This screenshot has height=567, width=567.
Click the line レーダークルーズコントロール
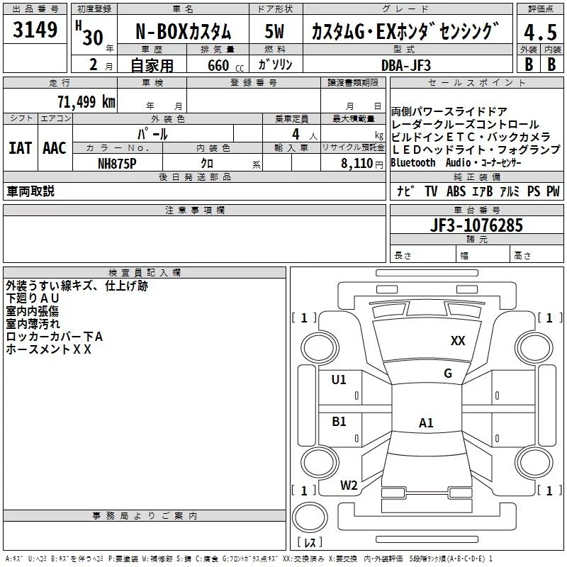click(x=465, y=125)
